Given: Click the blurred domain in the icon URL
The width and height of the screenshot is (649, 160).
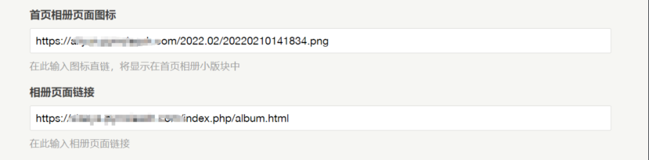Looking at the screenshot, I should click(x=115, y=41).
